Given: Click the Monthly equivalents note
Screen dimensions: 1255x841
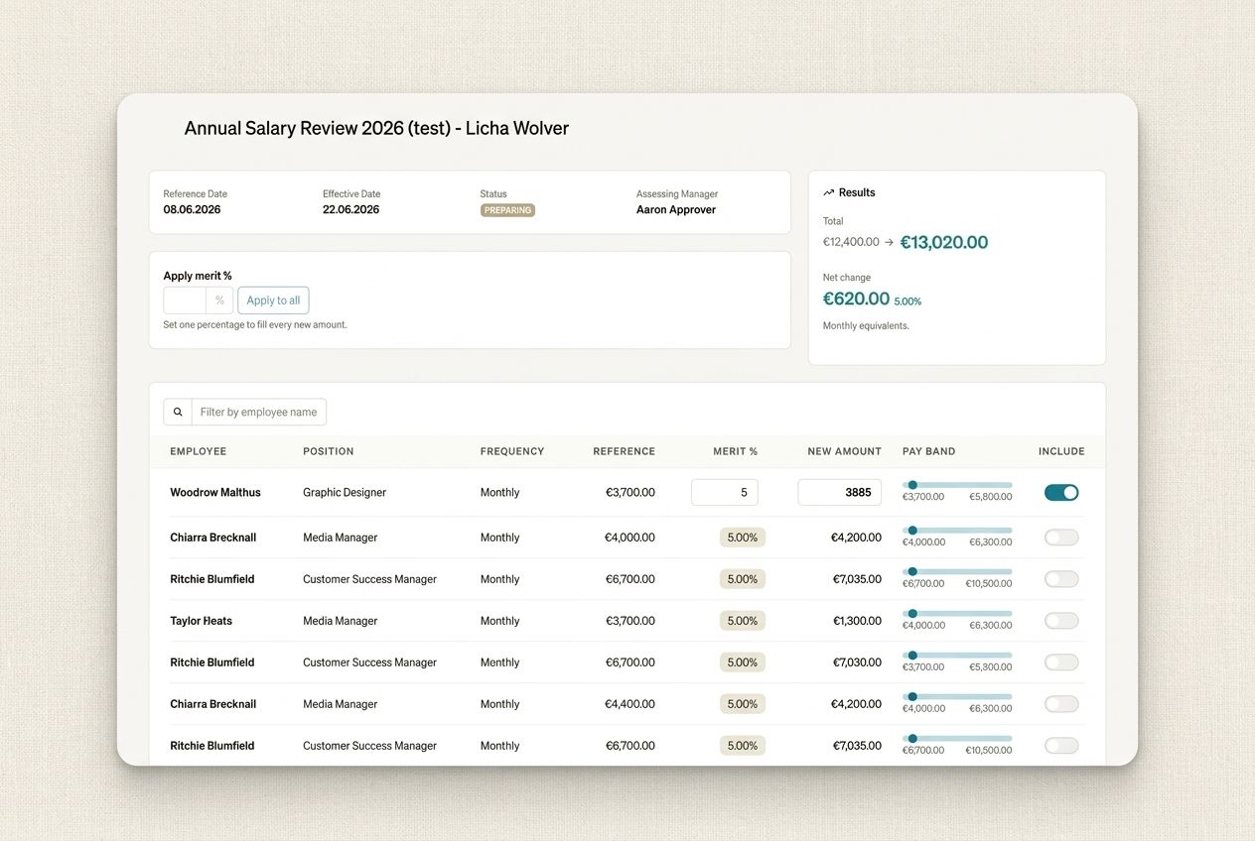Looking at the screenshot, I should (866, 325).
